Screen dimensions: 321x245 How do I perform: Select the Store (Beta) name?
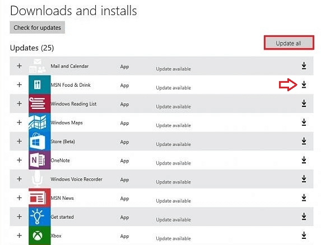point(63,142)
